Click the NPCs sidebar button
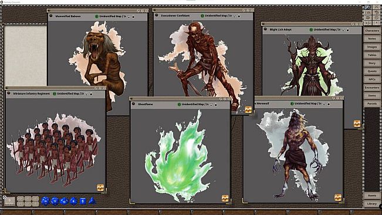 tap(372, 79)
